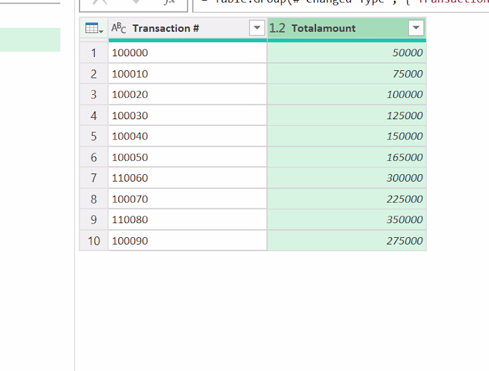Click the Totalamount cell showing 275000
The height and width of the screenshot is (371, 489).
(x=347, y=241)
